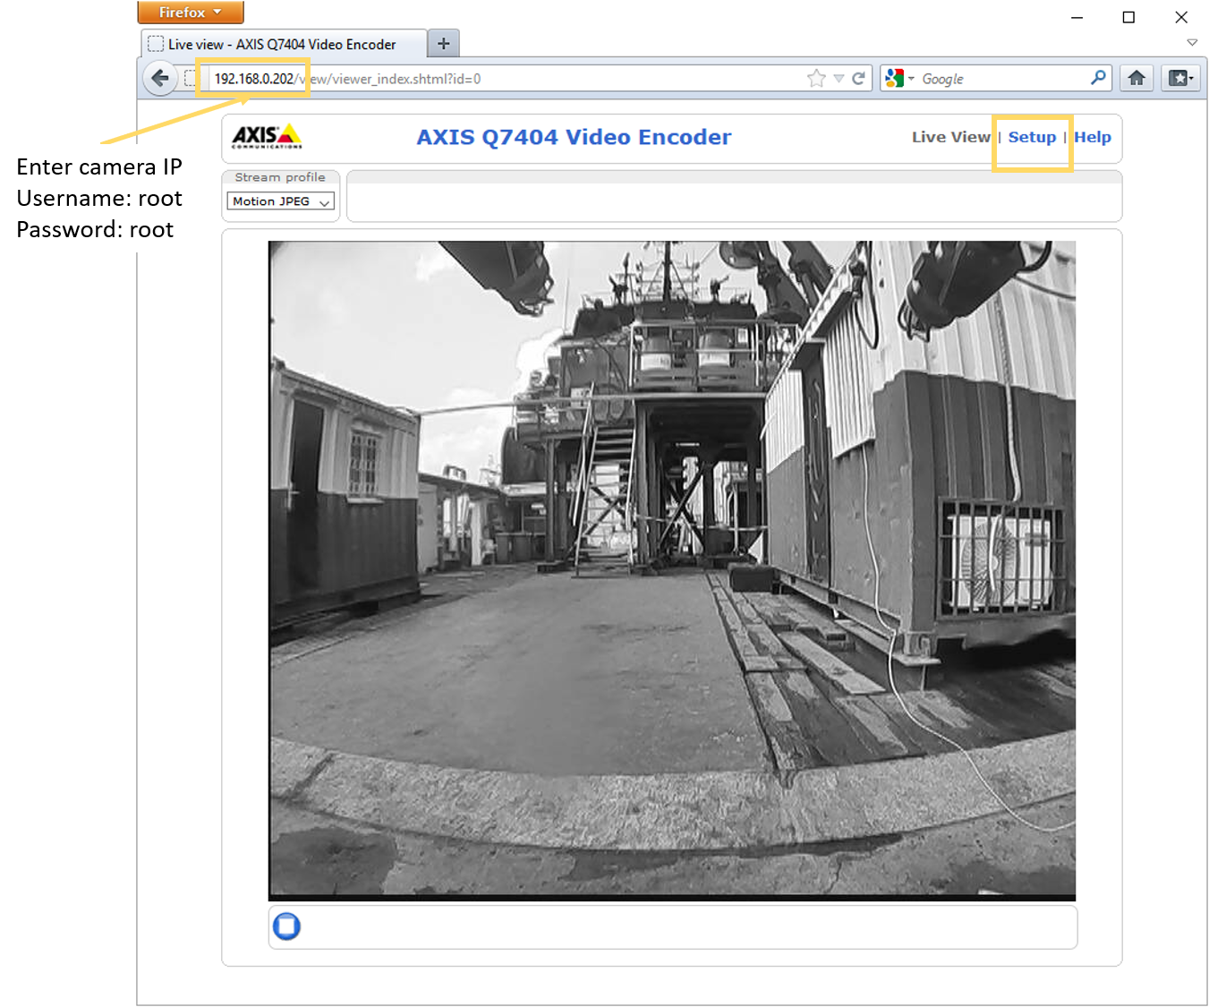
Task: Click the browser Back arrow button
Action: coord(160,79)
